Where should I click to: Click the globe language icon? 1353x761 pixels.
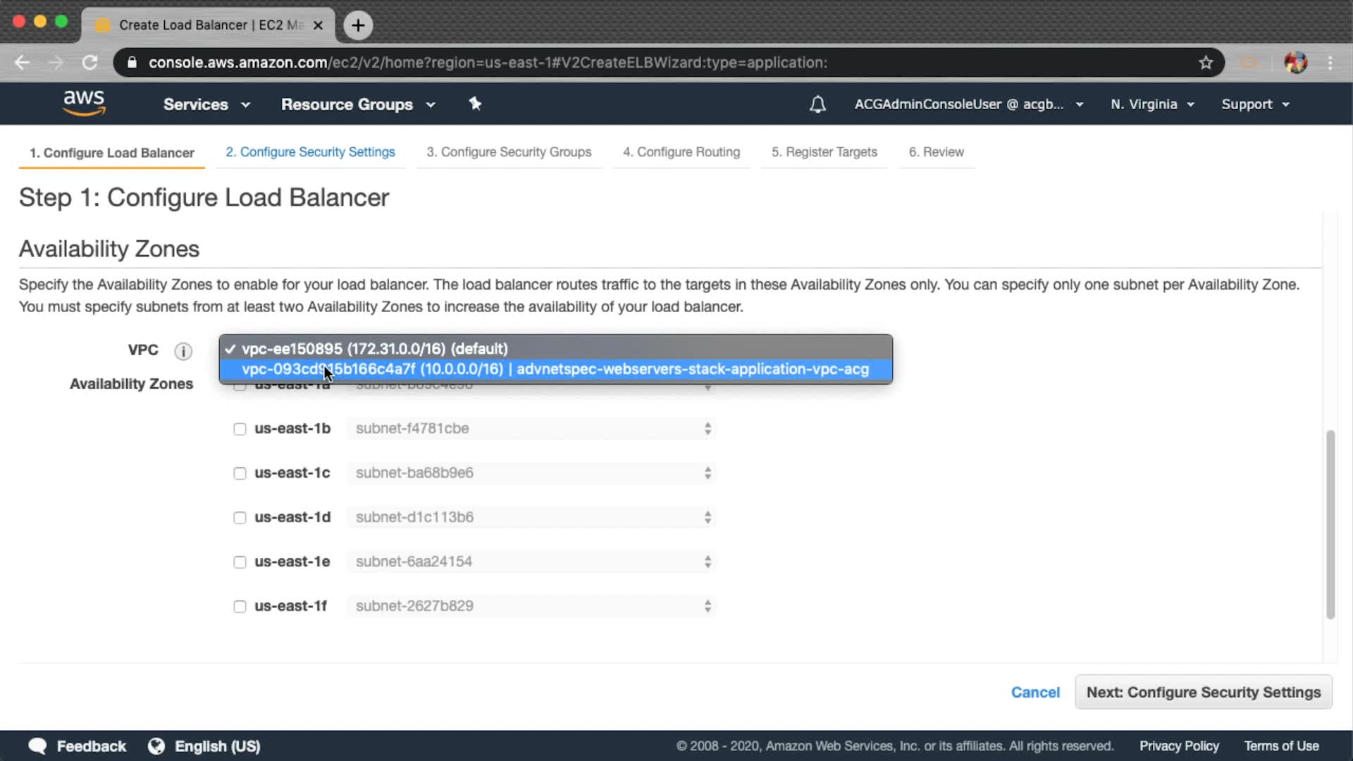[156, 746]
